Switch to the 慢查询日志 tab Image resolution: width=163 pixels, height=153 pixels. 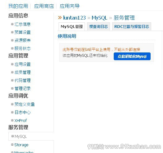[x=99, y=27]
